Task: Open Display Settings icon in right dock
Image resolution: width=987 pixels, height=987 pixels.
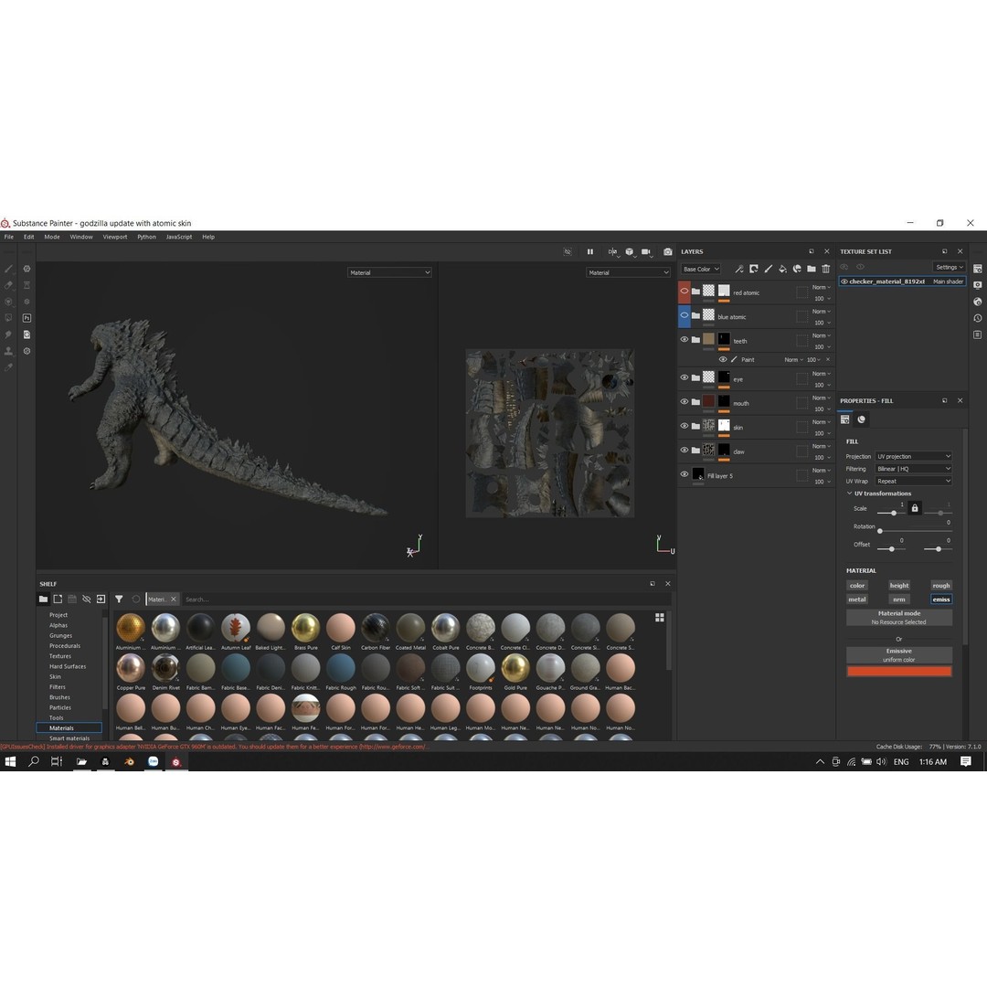Action: click(x=978, y=285)
